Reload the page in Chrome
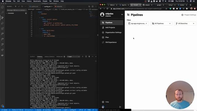197x111 pixels. (107, 9)
